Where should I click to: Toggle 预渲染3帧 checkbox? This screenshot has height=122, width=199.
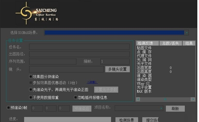pos(9,108)
